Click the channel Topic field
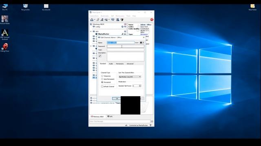This screenshot has width=261, height=146. (x=126, y=49)
